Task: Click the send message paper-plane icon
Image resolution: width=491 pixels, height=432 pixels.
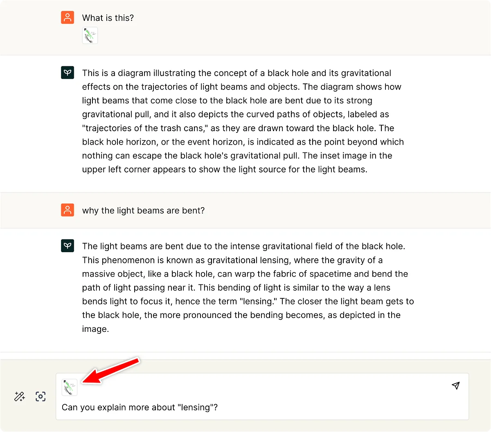Action: (456, 385)
